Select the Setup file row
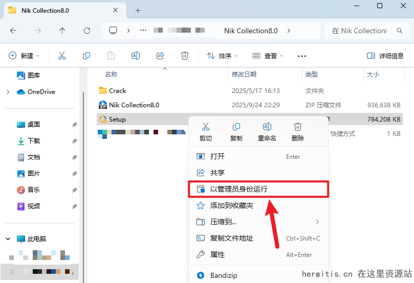Viewport: 414px width, 283px height. (250, 119)
